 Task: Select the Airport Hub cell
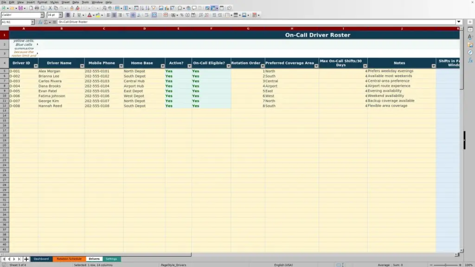(144, 86)
